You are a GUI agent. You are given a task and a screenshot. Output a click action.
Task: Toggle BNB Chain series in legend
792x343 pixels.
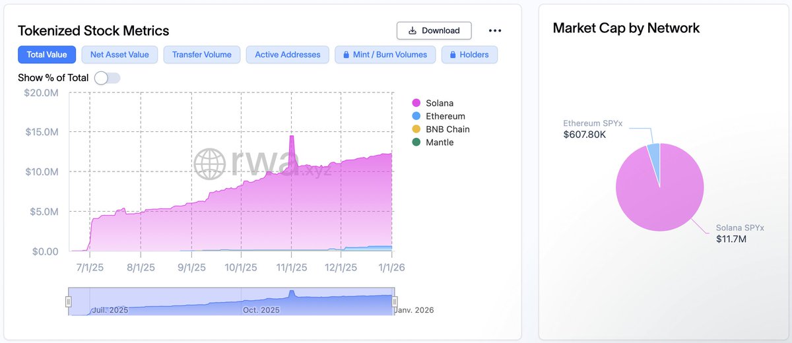coord(441,129)
